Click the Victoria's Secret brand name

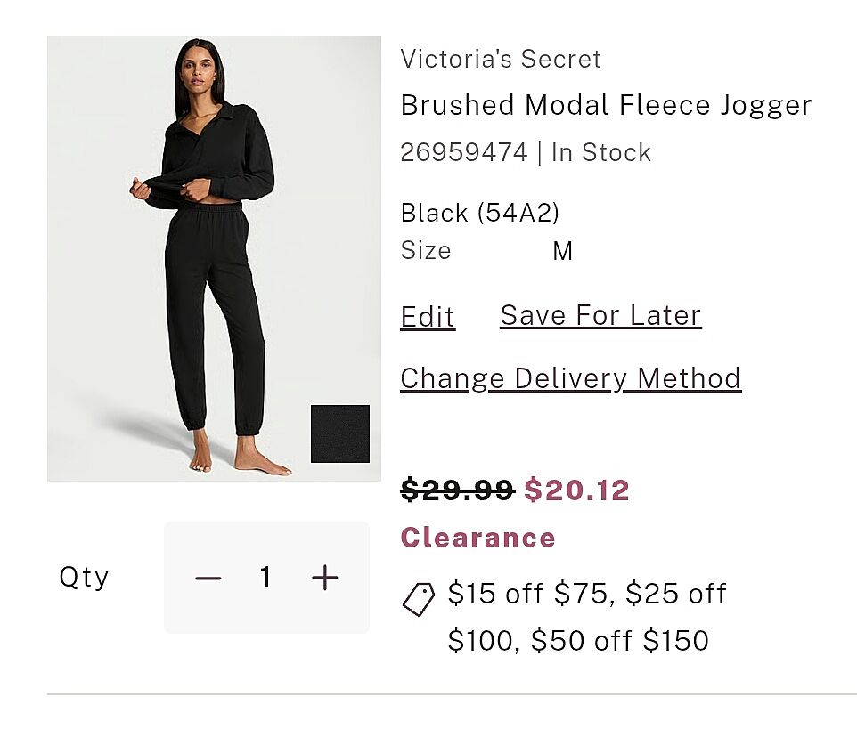[501, 59]
